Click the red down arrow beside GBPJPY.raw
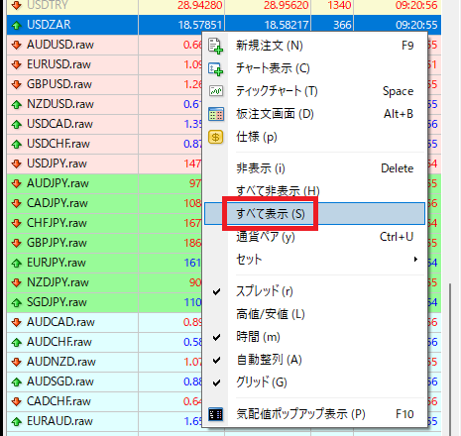 [x=17, y=243]
